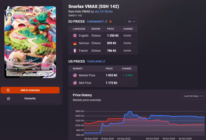Viewport: 206px width, 140px height.
Task: Click the US flag beside Market Price
Action: (75, 75)
